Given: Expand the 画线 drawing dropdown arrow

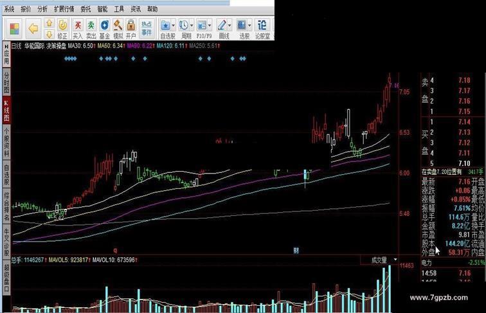Looking at the screenshot, I should coord(230,26).
